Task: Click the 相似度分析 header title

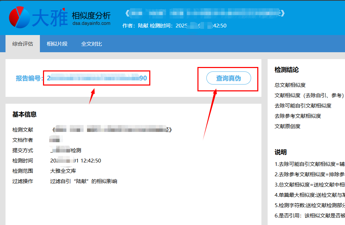Action: click(x=91, y=15)
